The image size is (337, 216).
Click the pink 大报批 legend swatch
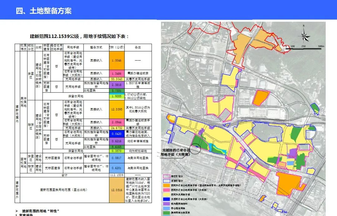point(166,189)
